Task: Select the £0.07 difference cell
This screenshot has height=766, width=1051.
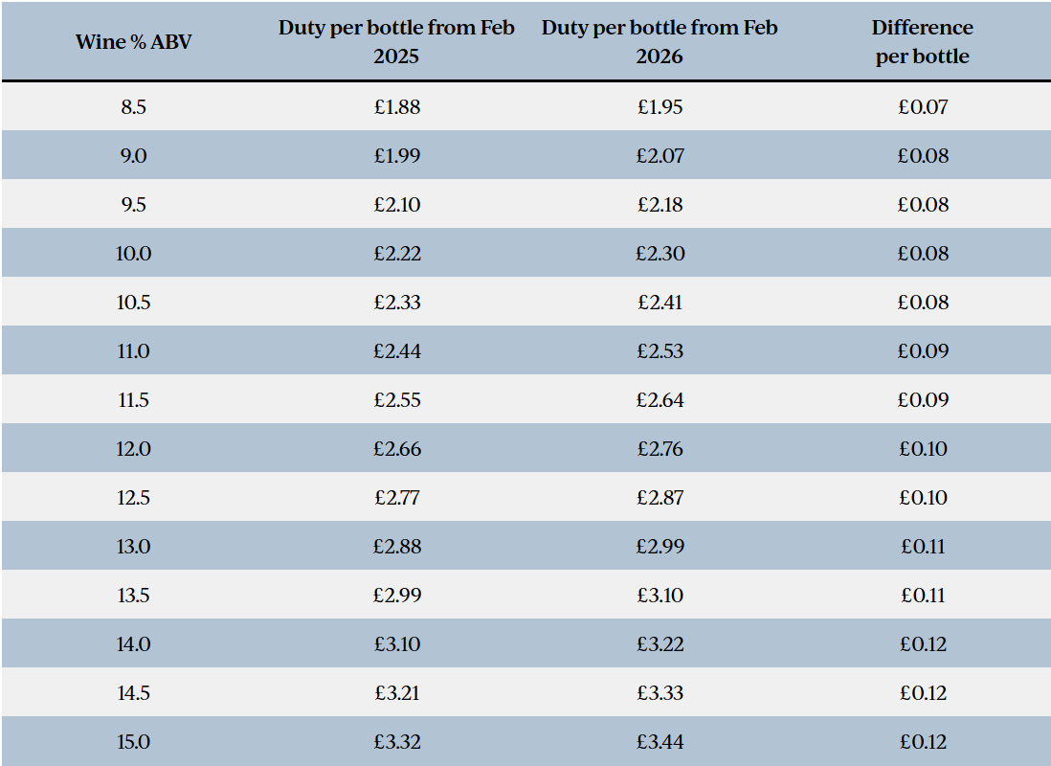Action: pyautogui.click(x=923, y=107)
